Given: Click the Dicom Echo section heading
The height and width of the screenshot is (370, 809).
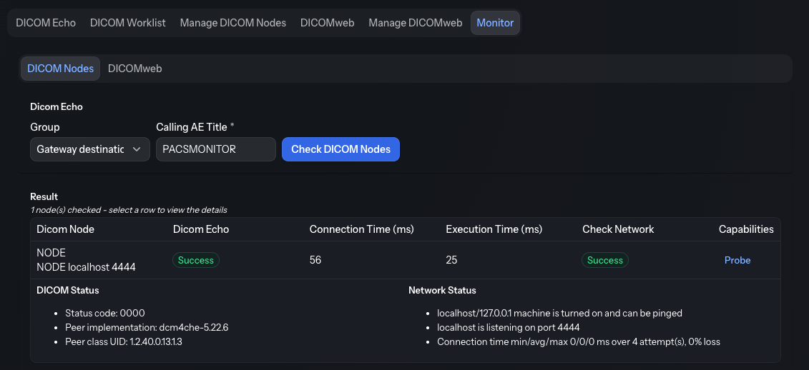Looking at the screenshot, I should click(57, 106).
